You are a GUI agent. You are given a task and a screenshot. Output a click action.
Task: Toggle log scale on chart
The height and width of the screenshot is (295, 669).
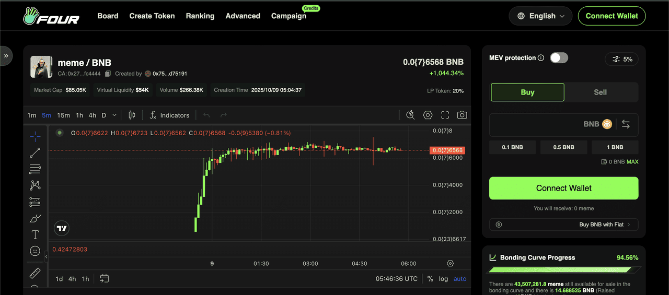(x=443, y=279)
